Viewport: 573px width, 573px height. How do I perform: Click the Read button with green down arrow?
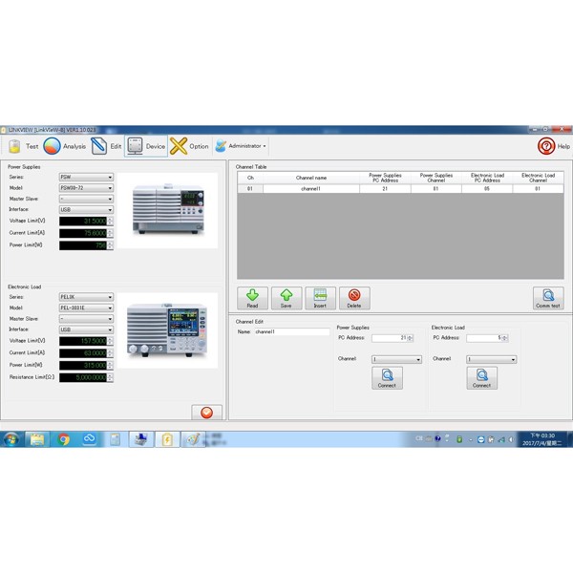(x=252, y=298)
